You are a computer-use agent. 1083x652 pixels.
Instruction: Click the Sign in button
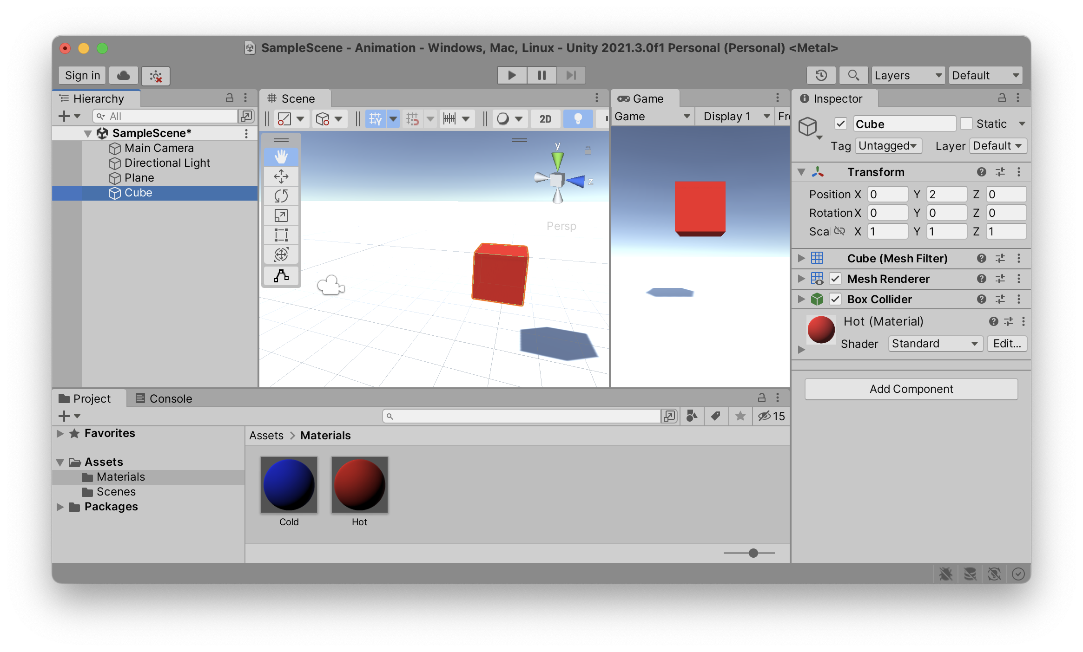(82, 75)
